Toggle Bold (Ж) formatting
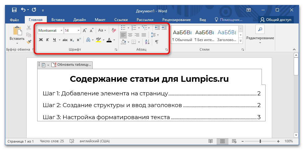The height and width of the screenshot is (150, 304). (41, 40)
